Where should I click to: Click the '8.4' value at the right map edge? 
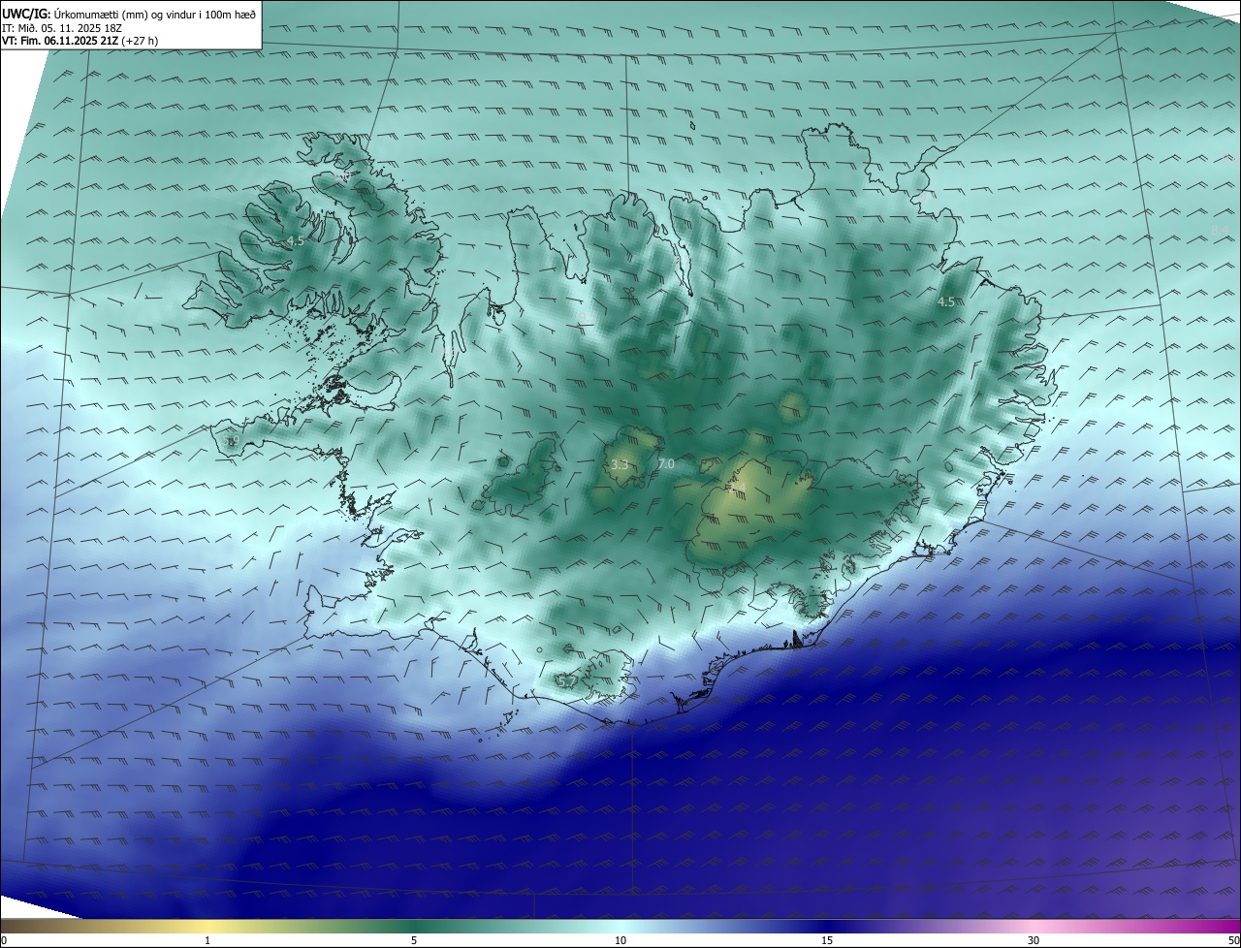1220,230
